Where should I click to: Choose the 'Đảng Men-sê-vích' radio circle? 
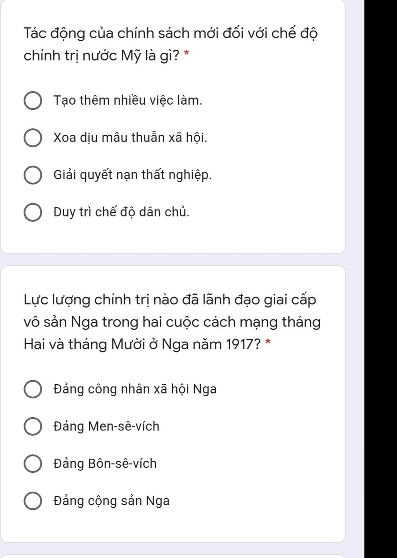pyautogui.click(x=33, y=427)
